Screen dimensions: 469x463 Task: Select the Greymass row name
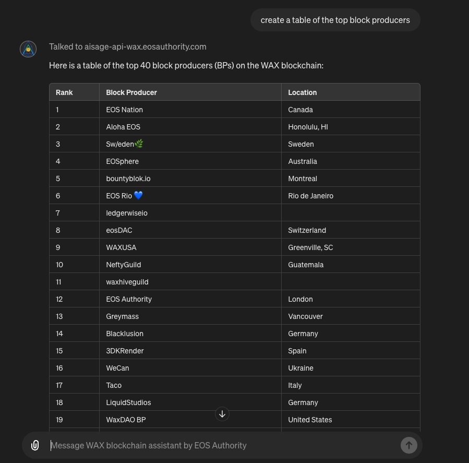tap(123, 316)
